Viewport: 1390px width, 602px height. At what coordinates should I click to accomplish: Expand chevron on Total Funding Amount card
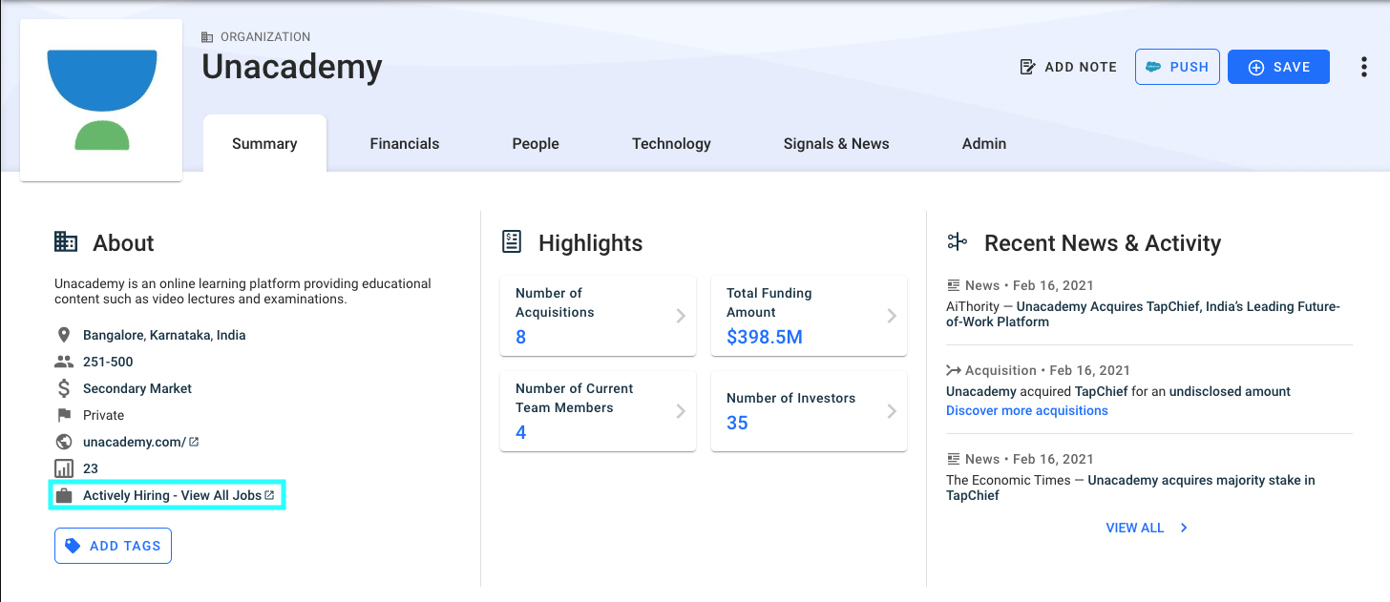click(x=892, y=316)
